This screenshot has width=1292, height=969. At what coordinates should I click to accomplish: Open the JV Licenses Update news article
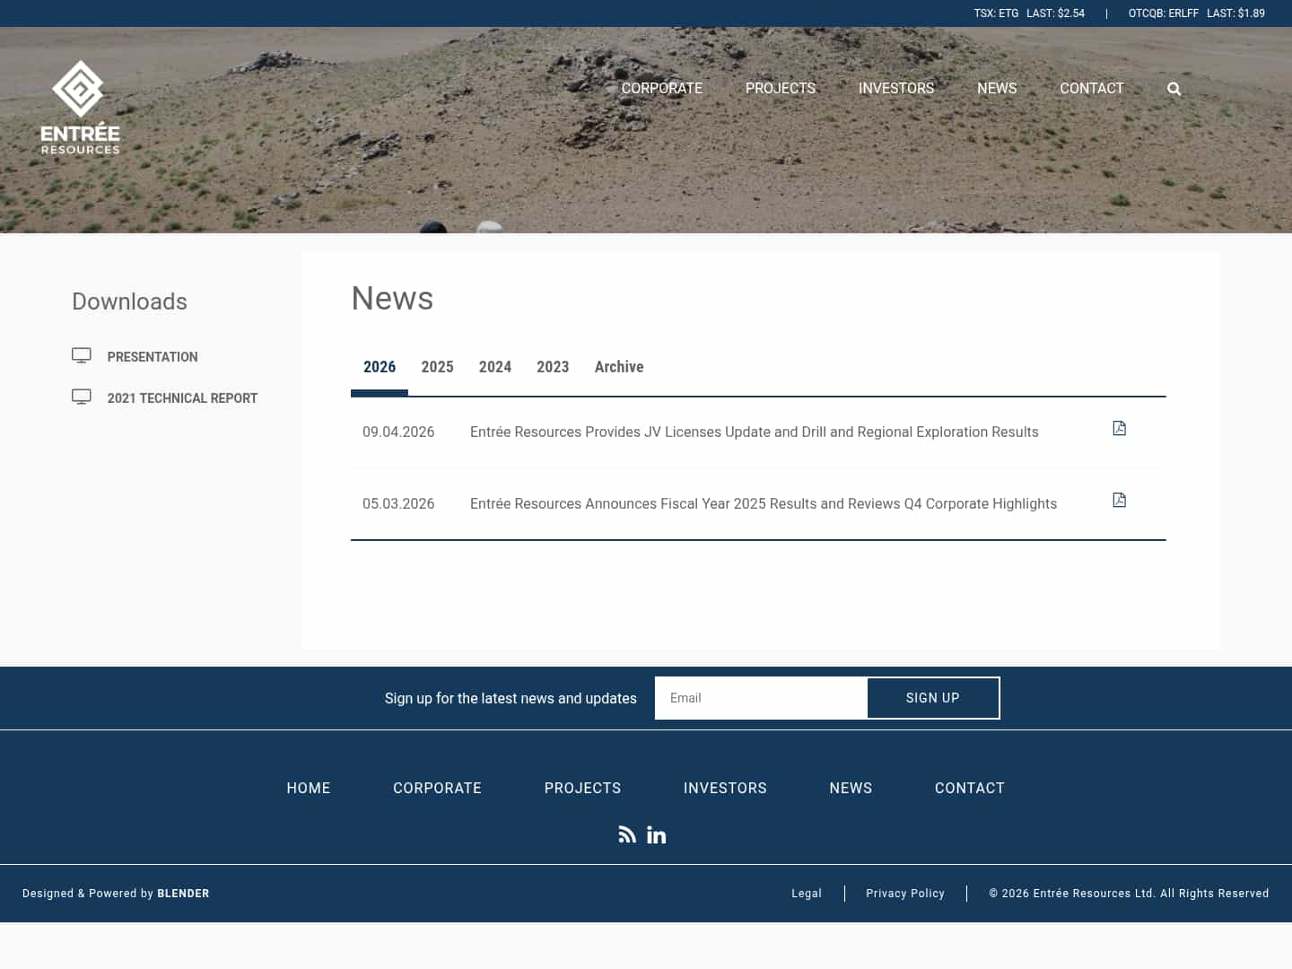tap(754, 432)
